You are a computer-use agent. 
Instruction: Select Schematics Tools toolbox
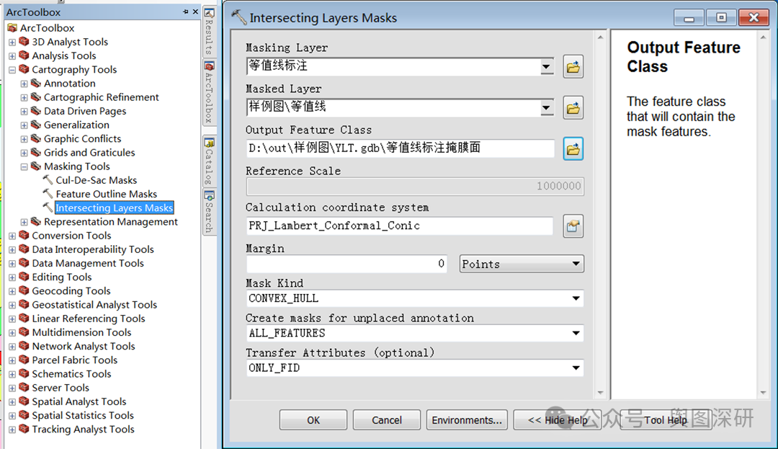click(71, 374)
